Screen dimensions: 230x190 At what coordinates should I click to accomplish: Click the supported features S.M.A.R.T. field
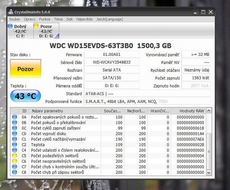point(147,101)
